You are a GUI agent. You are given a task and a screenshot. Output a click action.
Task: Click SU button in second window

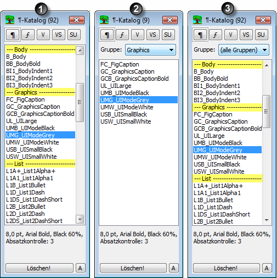click(x=168, y=35)
